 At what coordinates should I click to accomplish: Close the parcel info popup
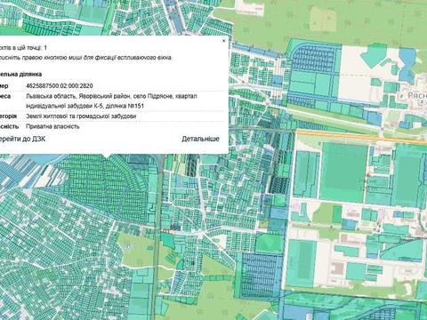[x=224, y=41]
